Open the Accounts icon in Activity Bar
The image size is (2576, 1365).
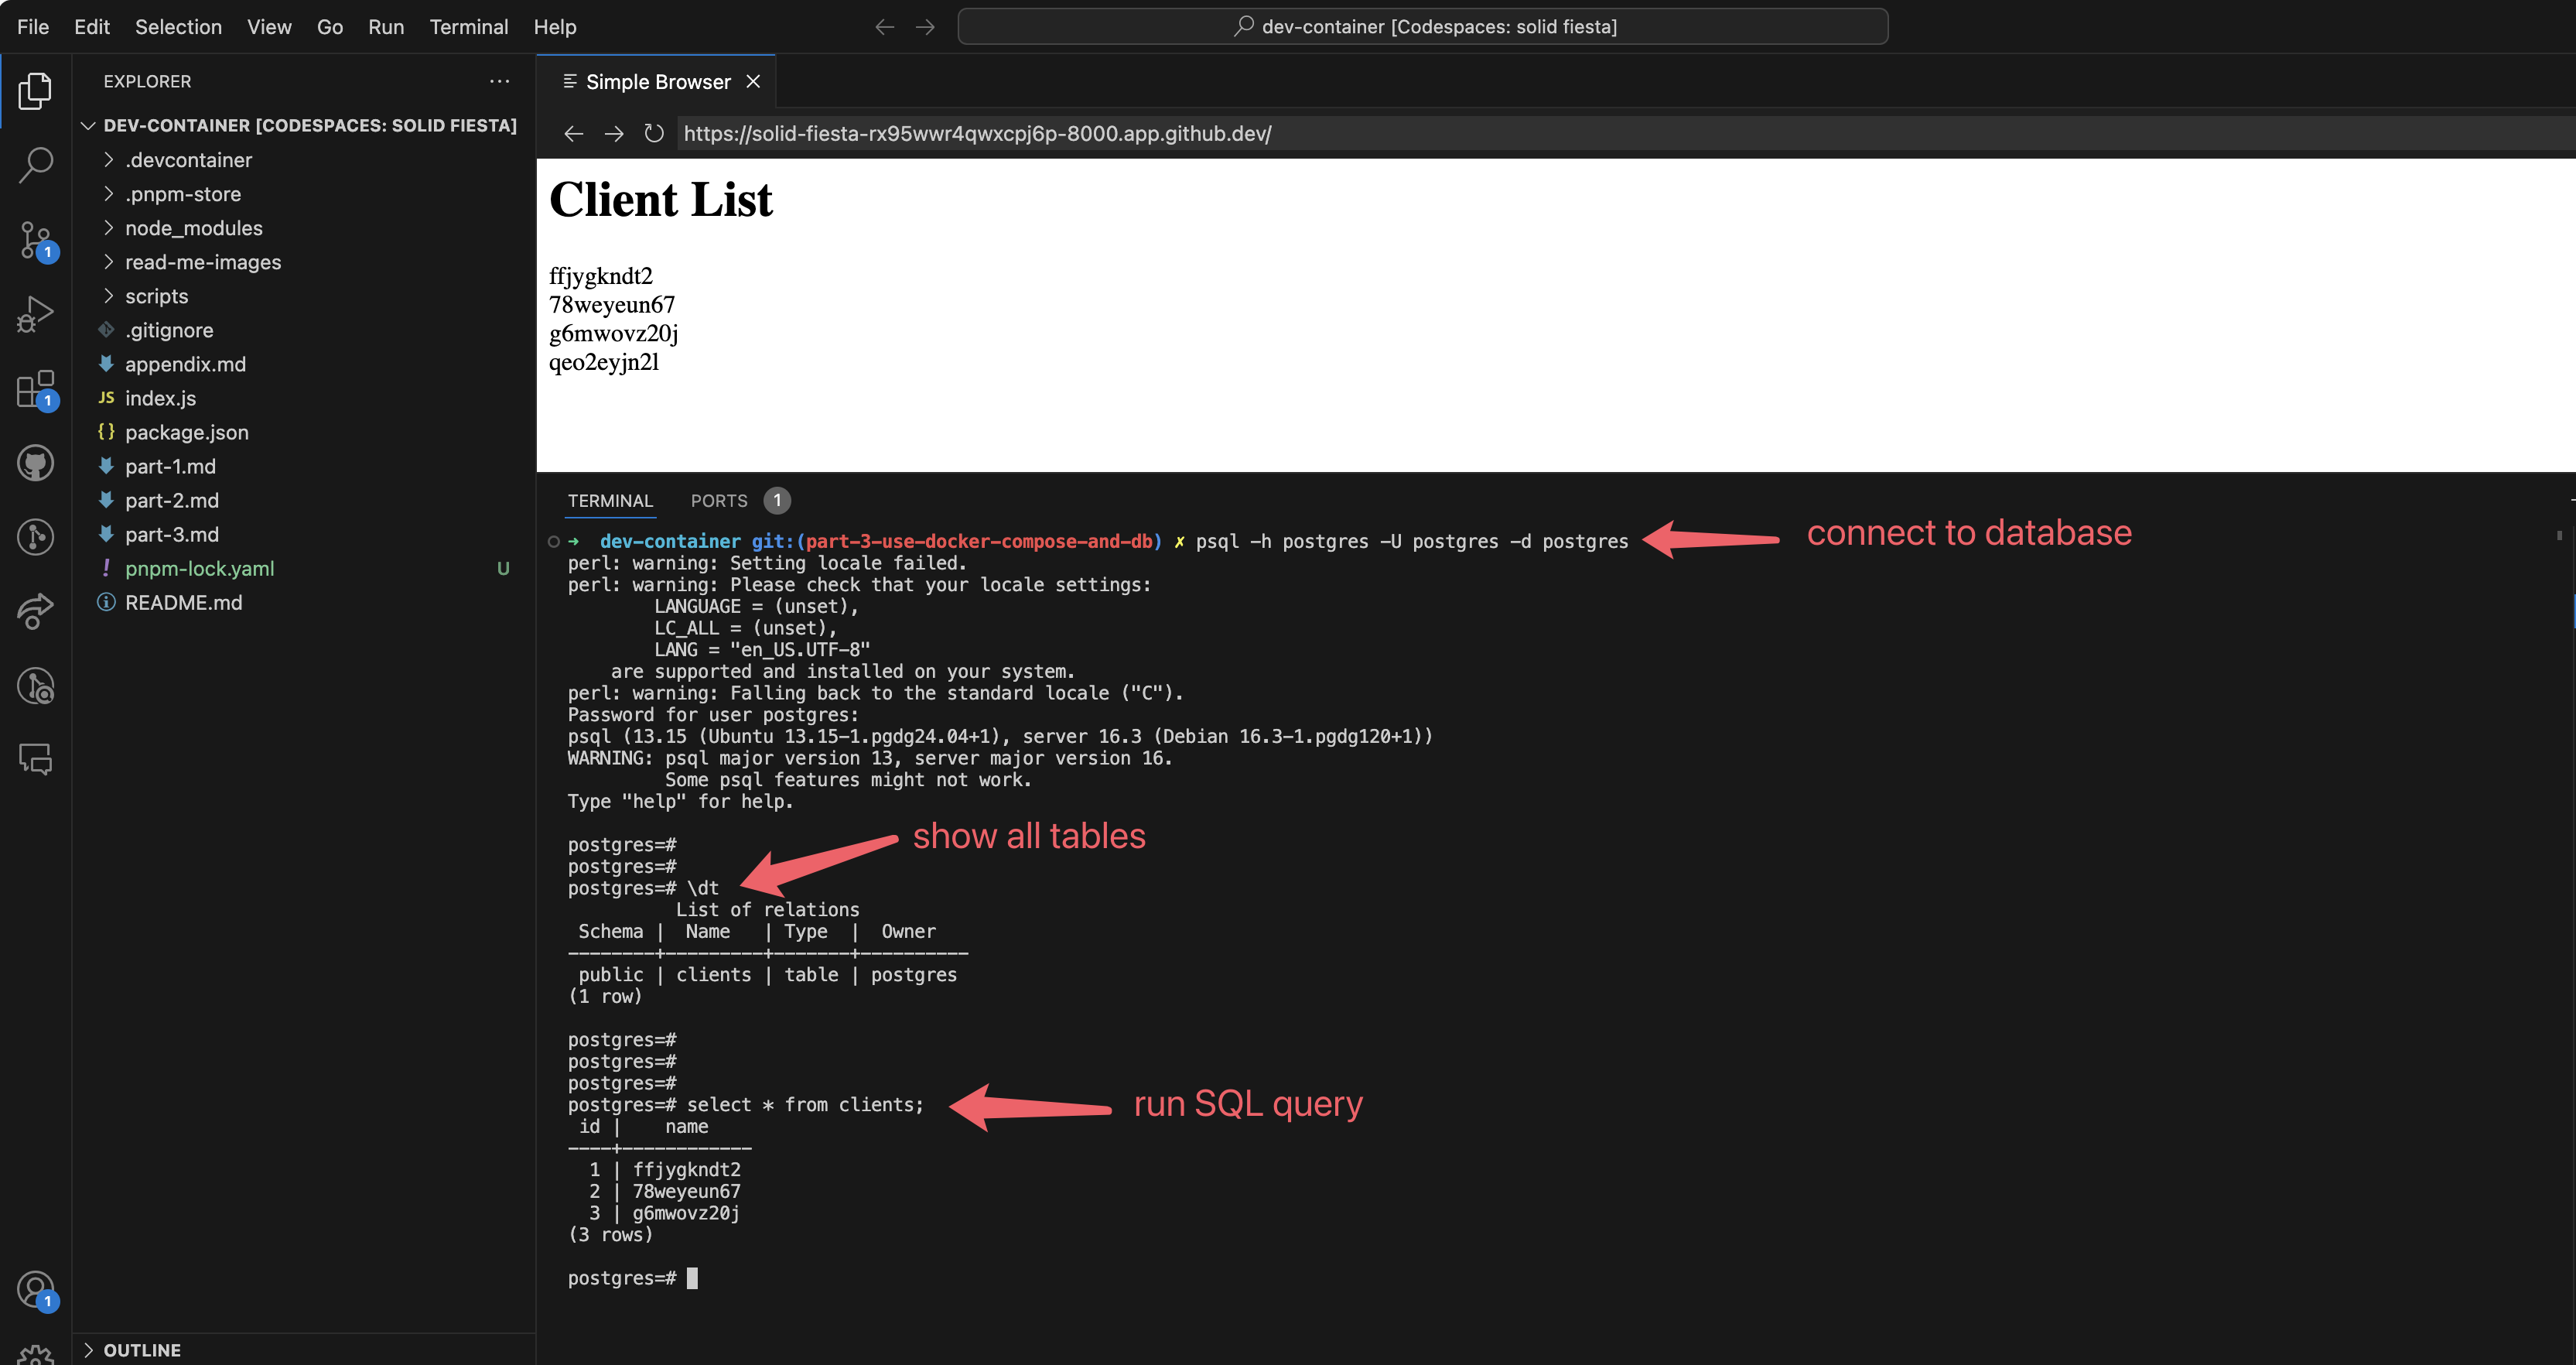pos(36,1290)
